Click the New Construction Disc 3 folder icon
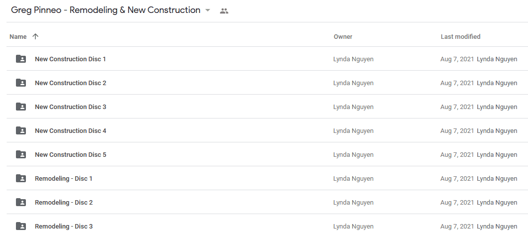 coord(21,107)
